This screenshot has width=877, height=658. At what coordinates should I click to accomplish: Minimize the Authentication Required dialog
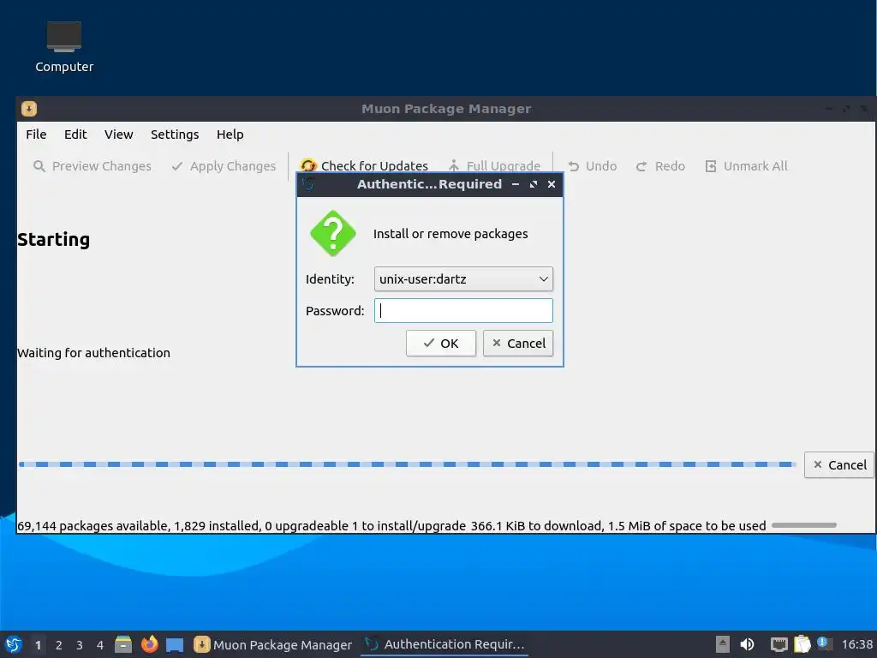point(515,184)
